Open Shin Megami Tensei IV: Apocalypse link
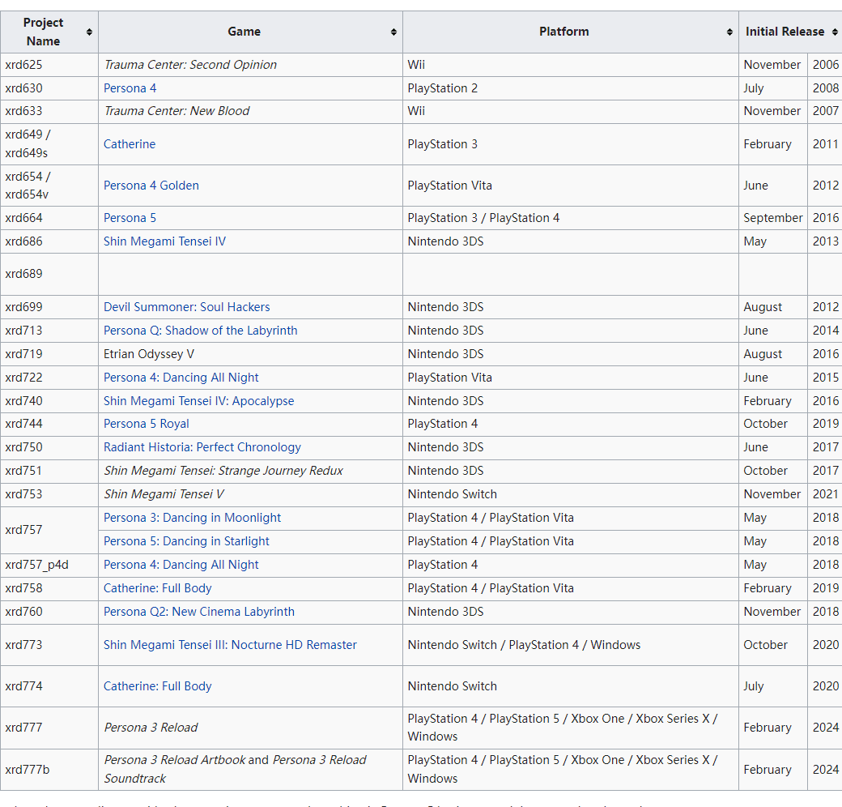This screenshot has width=842, height=807. (198, 401)
